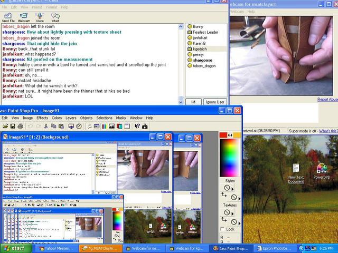
Task: Open full screen preview monitor icon
Action: (71, 126)
